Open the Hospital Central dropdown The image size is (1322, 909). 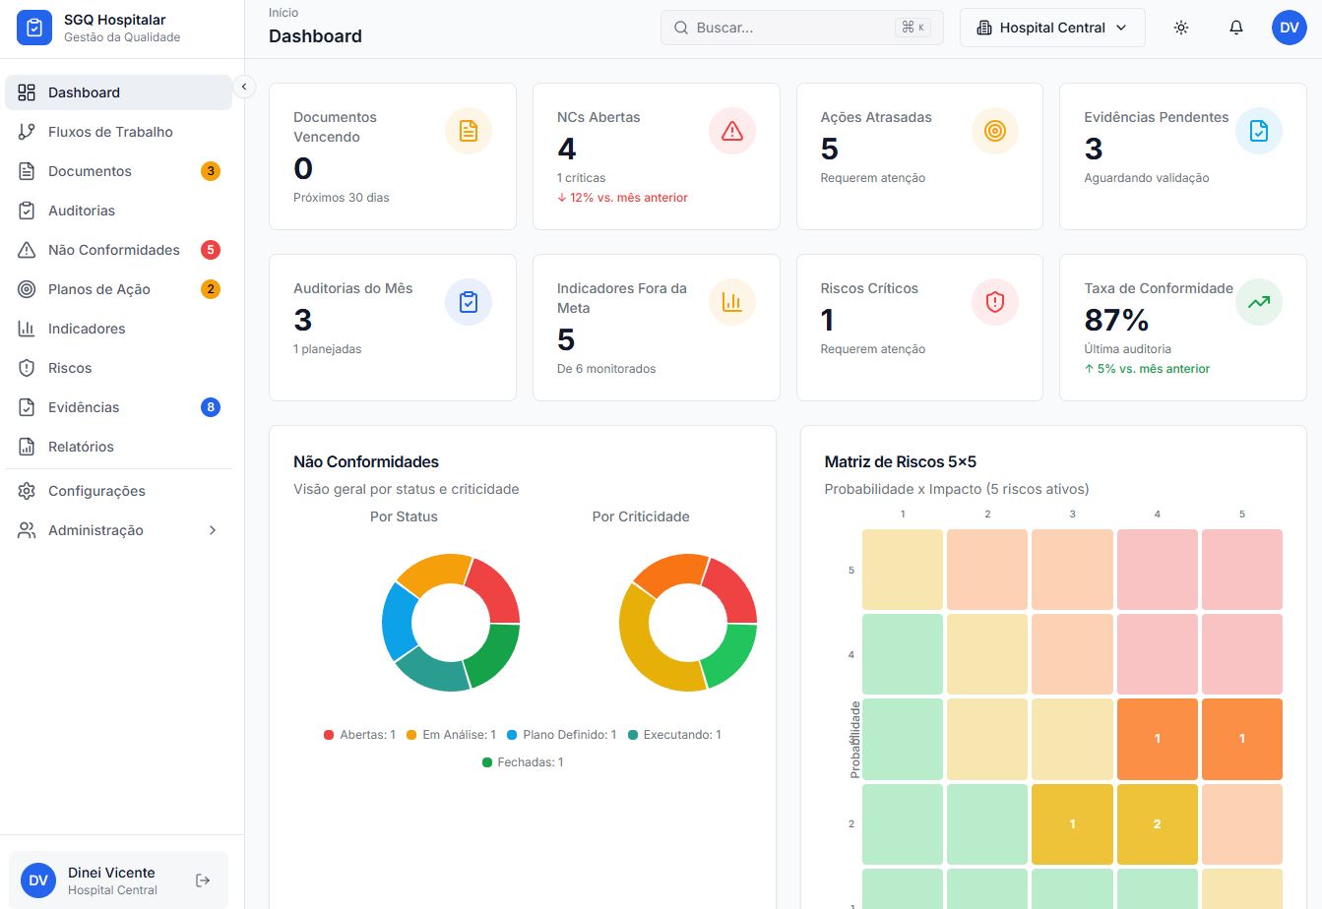(x=1051, y=28)
